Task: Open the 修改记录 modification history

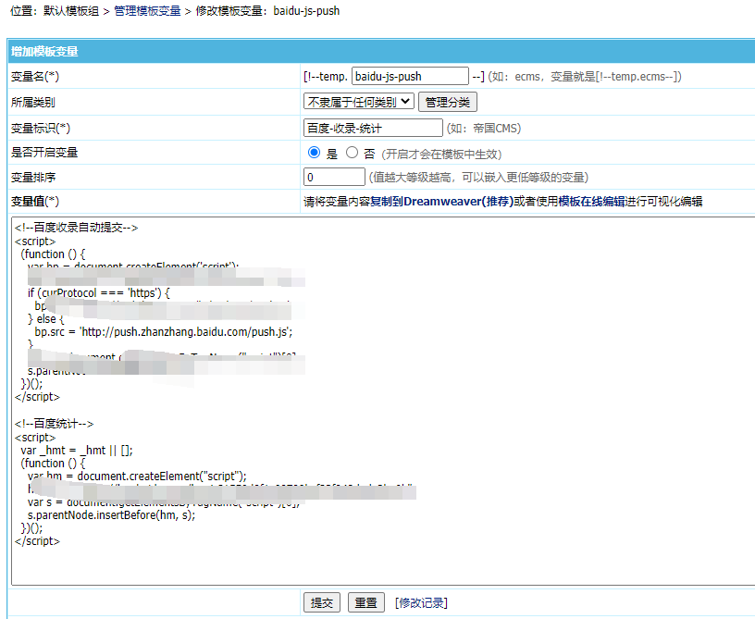Action: [420, 601]
